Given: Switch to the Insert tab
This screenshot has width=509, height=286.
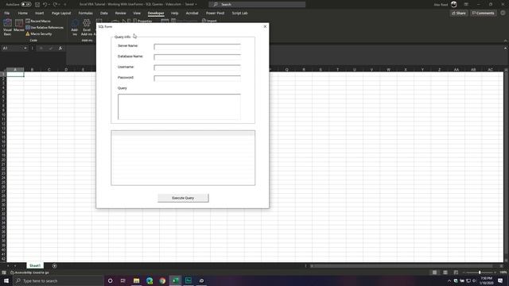Looking at the screenshot, I should [39, 14].
